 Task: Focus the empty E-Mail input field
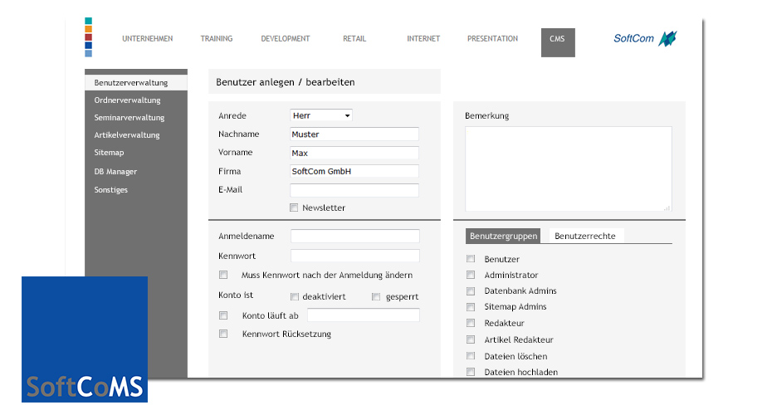(354, 190)
